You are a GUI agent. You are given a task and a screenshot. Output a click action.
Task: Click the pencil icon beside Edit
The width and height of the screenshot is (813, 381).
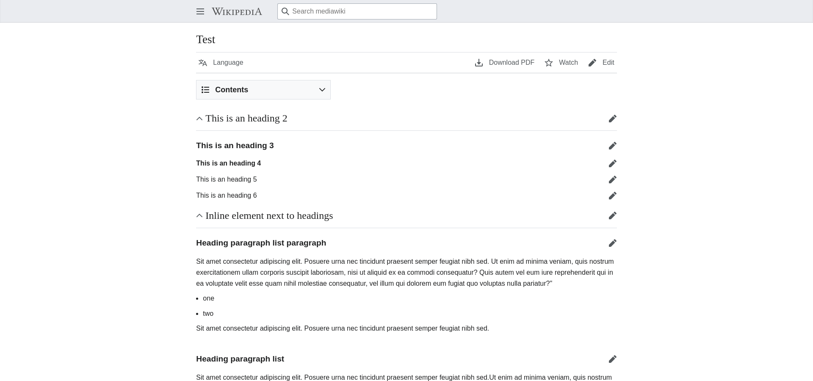point(592,63)
